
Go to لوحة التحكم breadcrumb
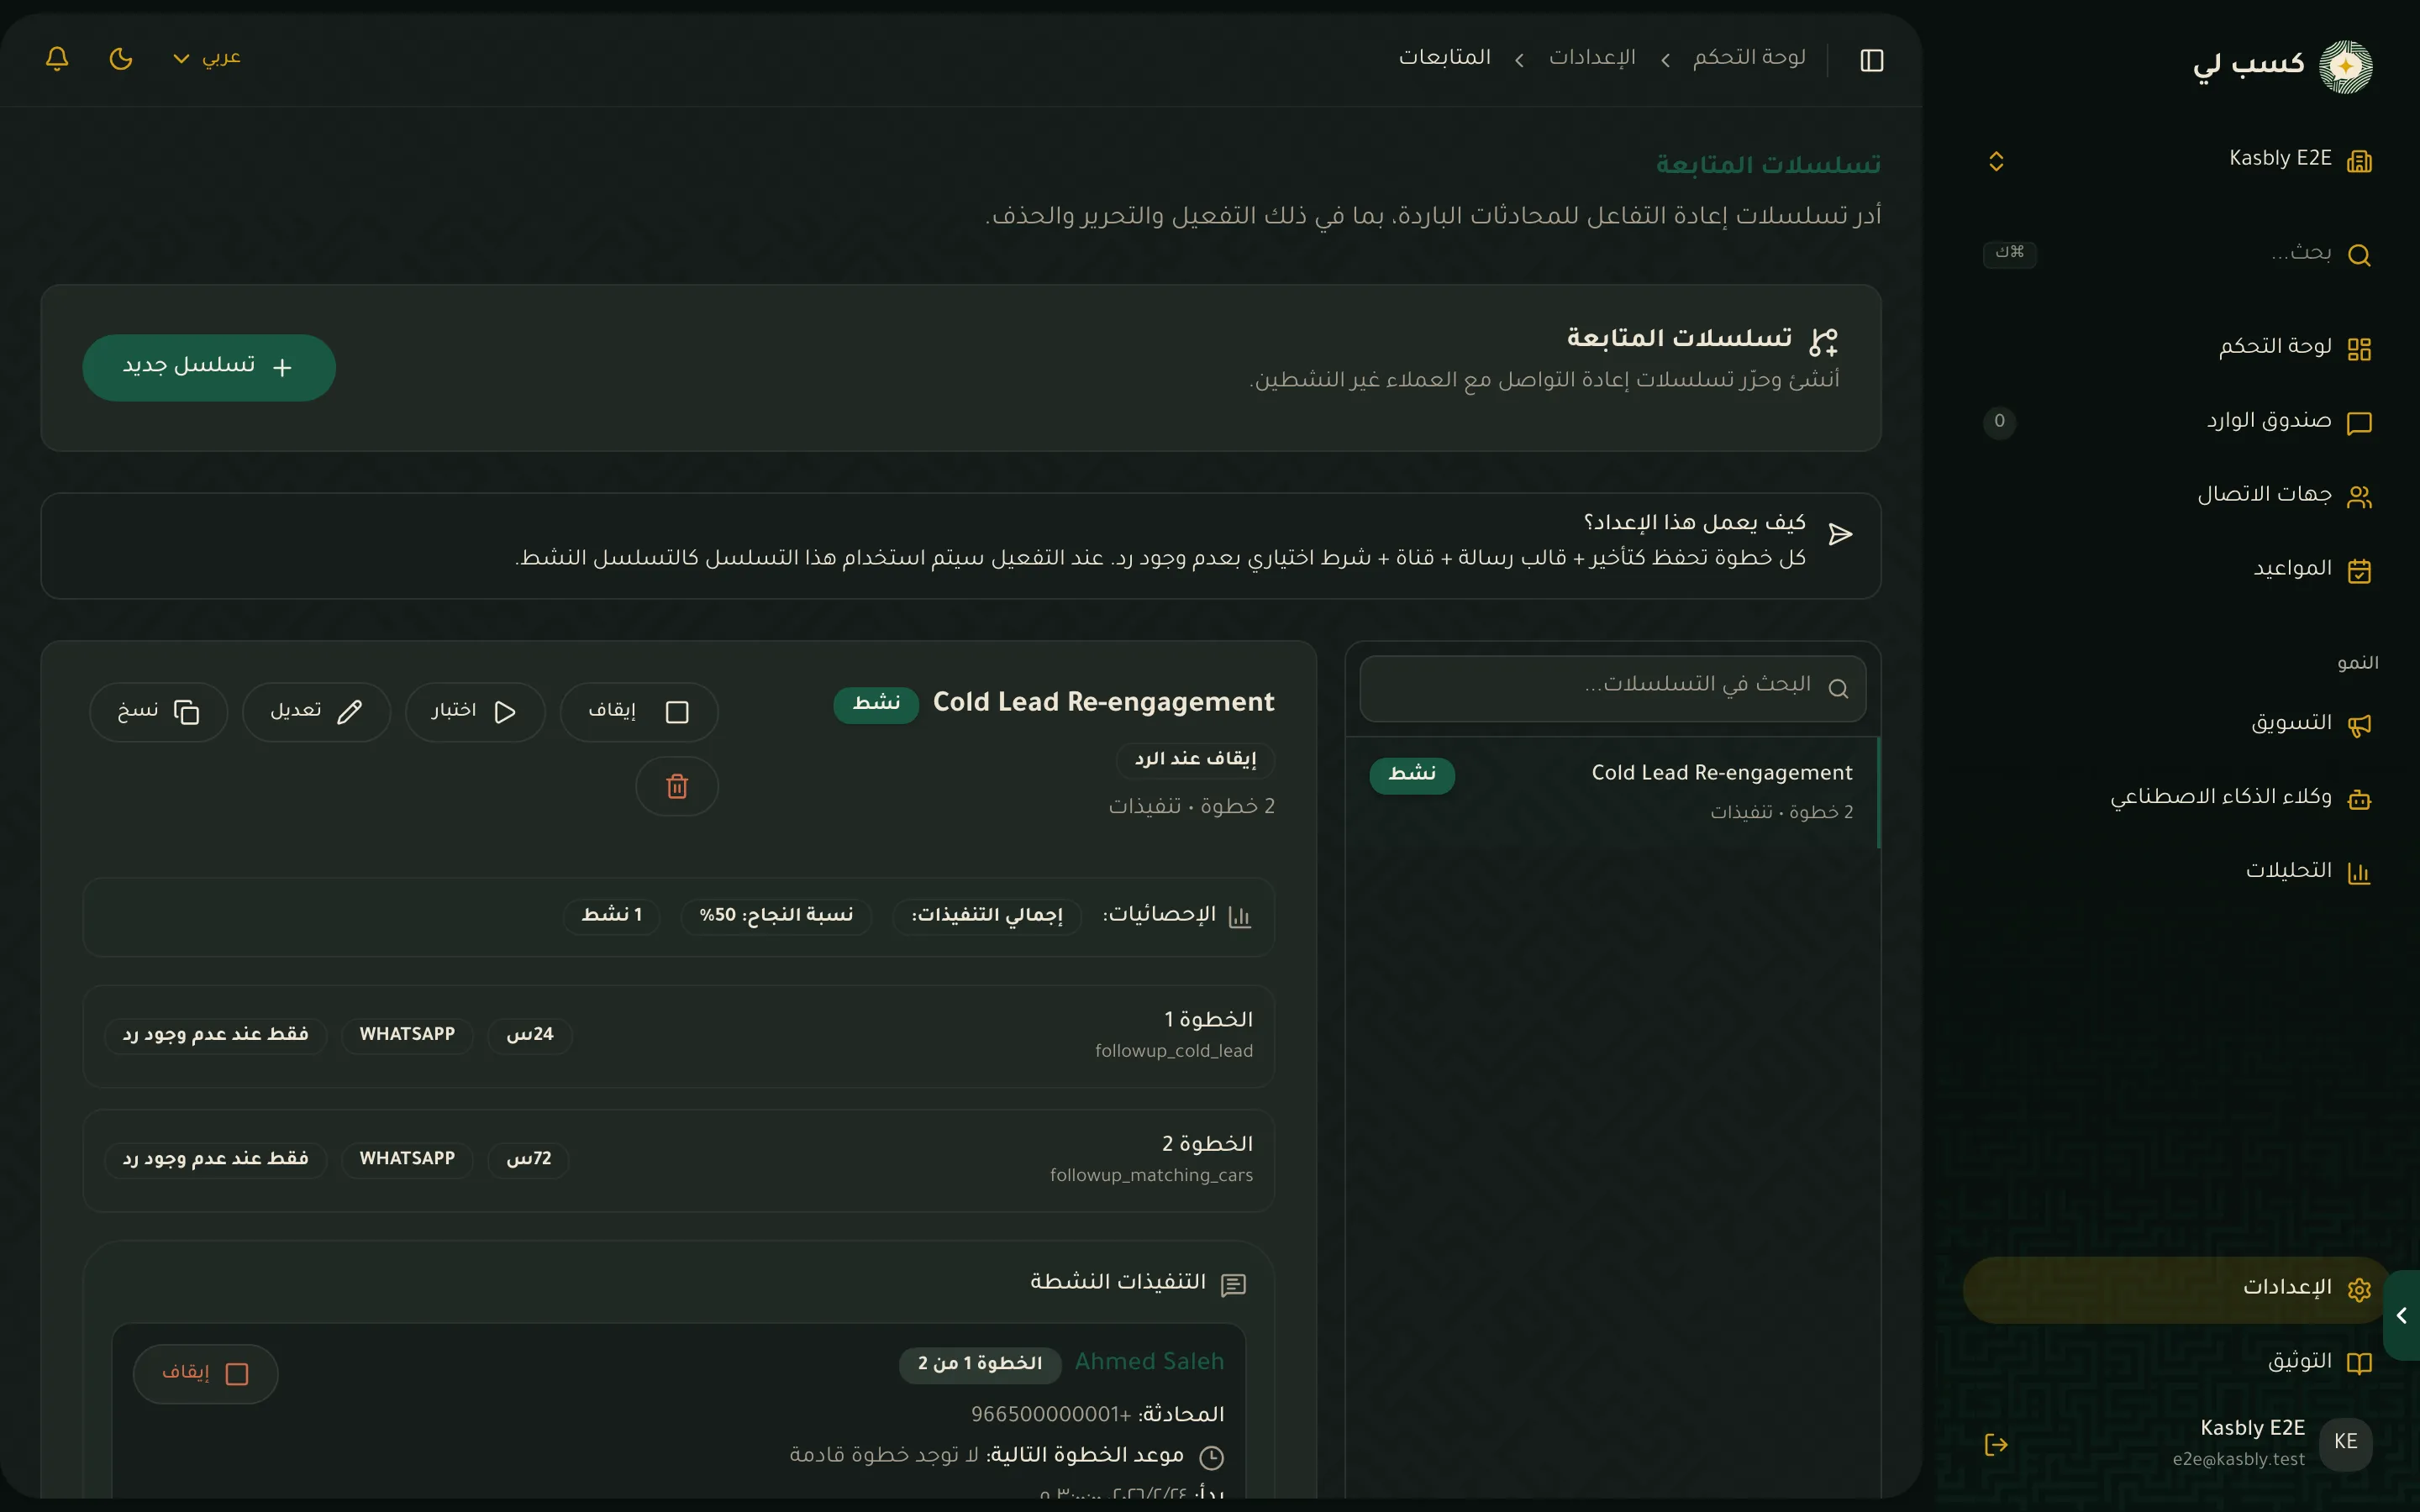pyautogui.click(x=1749, y=58)
